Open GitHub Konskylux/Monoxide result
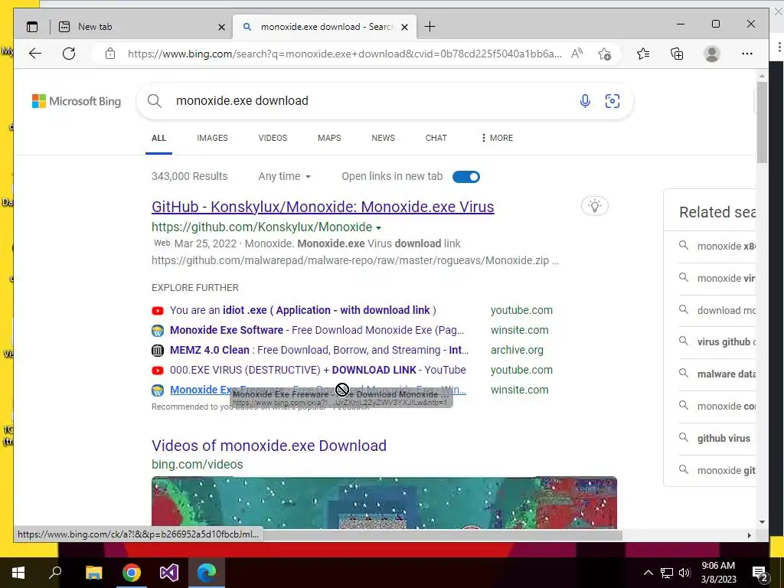Image resolution: width=784 pixels, height=588 pixels. click(x=322, y=207)
